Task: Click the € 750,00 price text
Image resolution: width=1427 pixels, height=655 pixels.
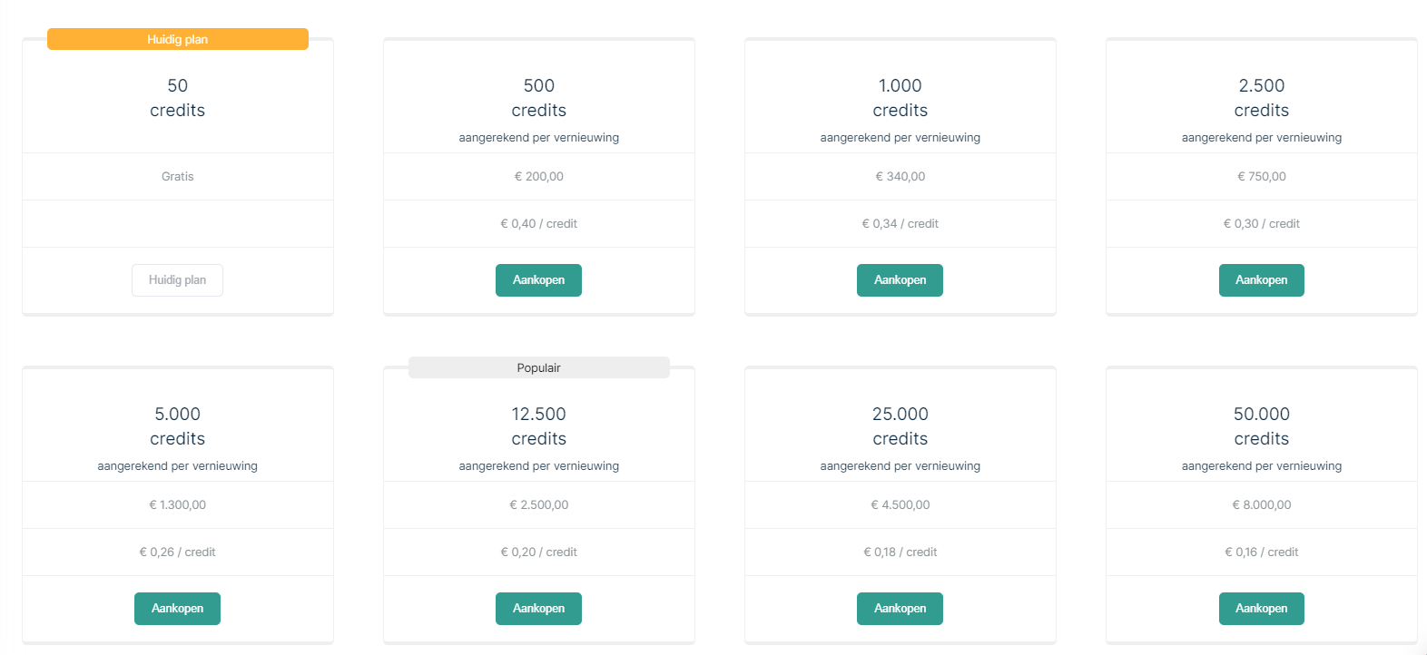Action: point(1261,177)
